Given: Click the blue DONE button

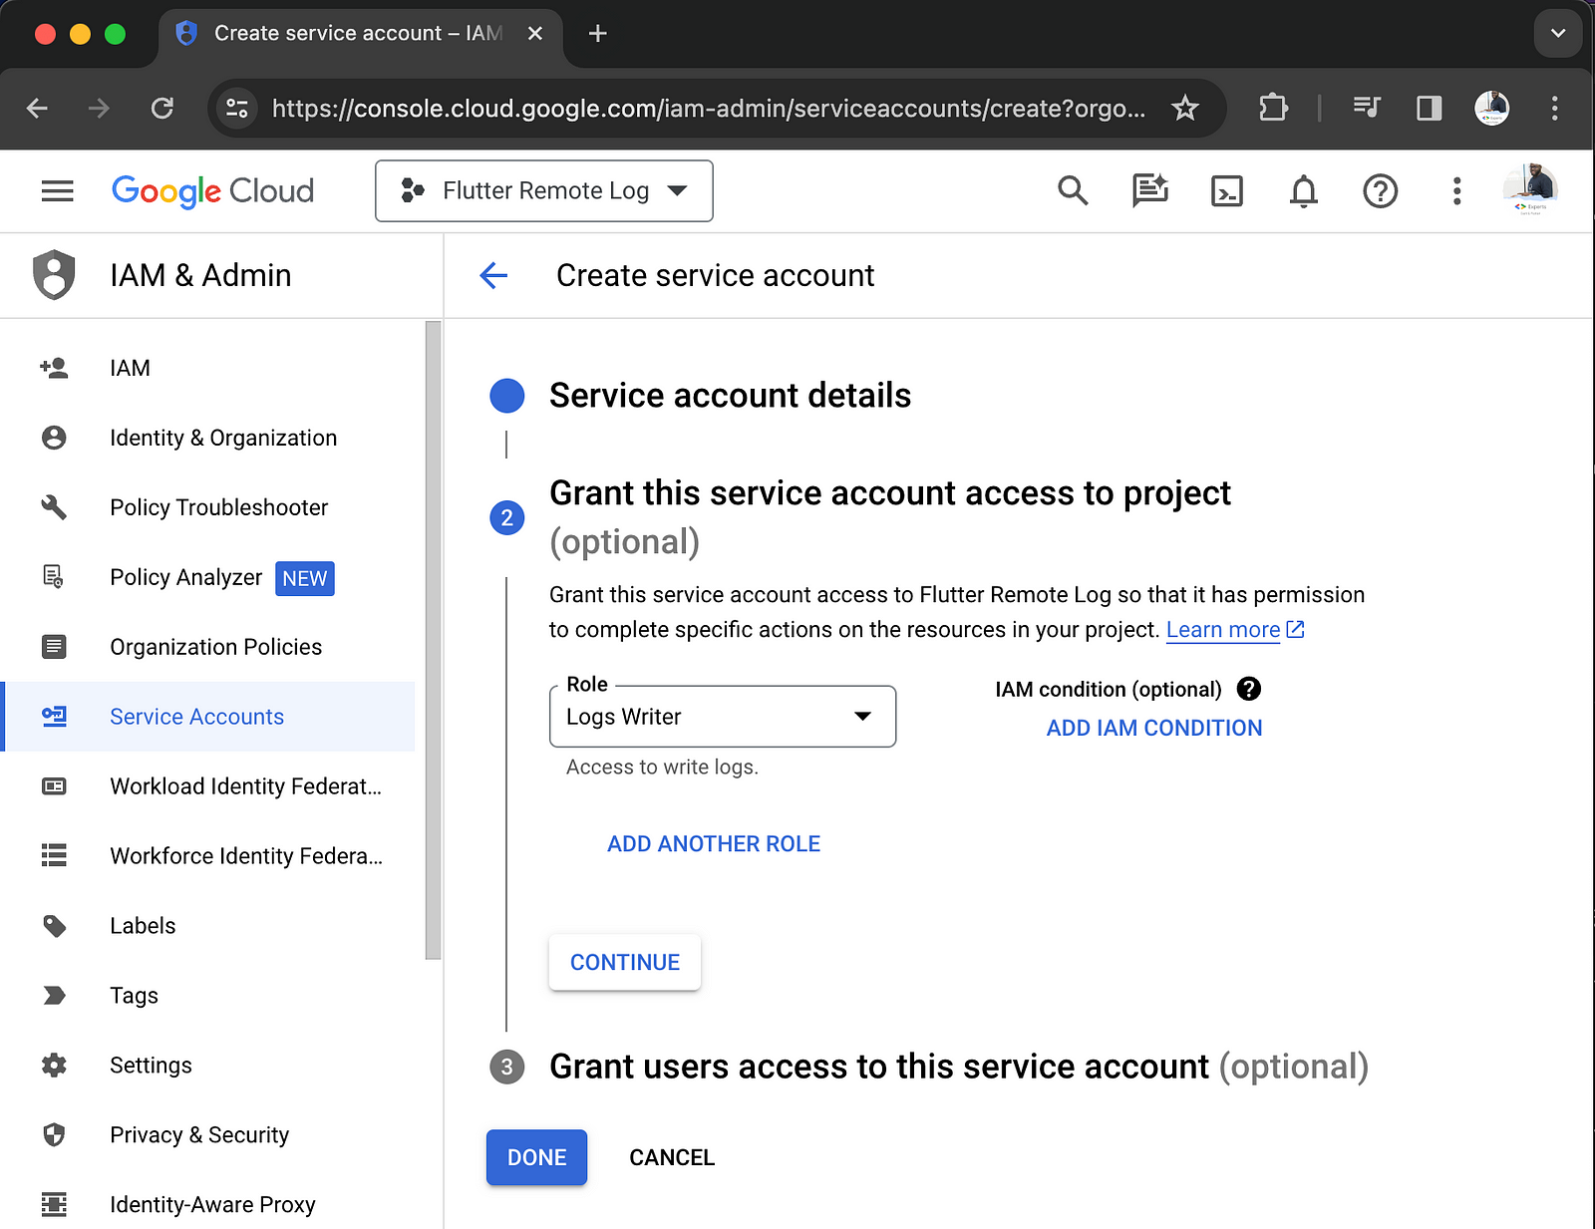Looking at the screenshot, I should pos(536,1157).
